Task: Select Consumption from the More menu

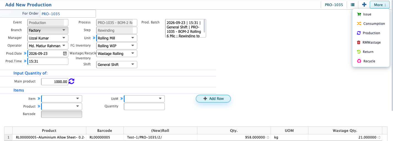Action: tap(371, 23)
